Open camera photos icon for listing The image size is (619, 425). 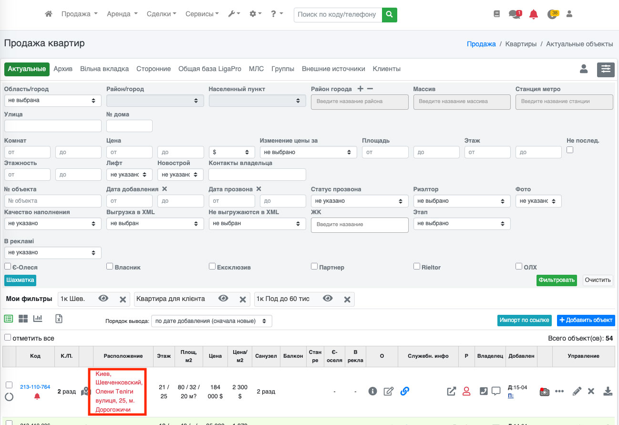click(x=545, y=392)
